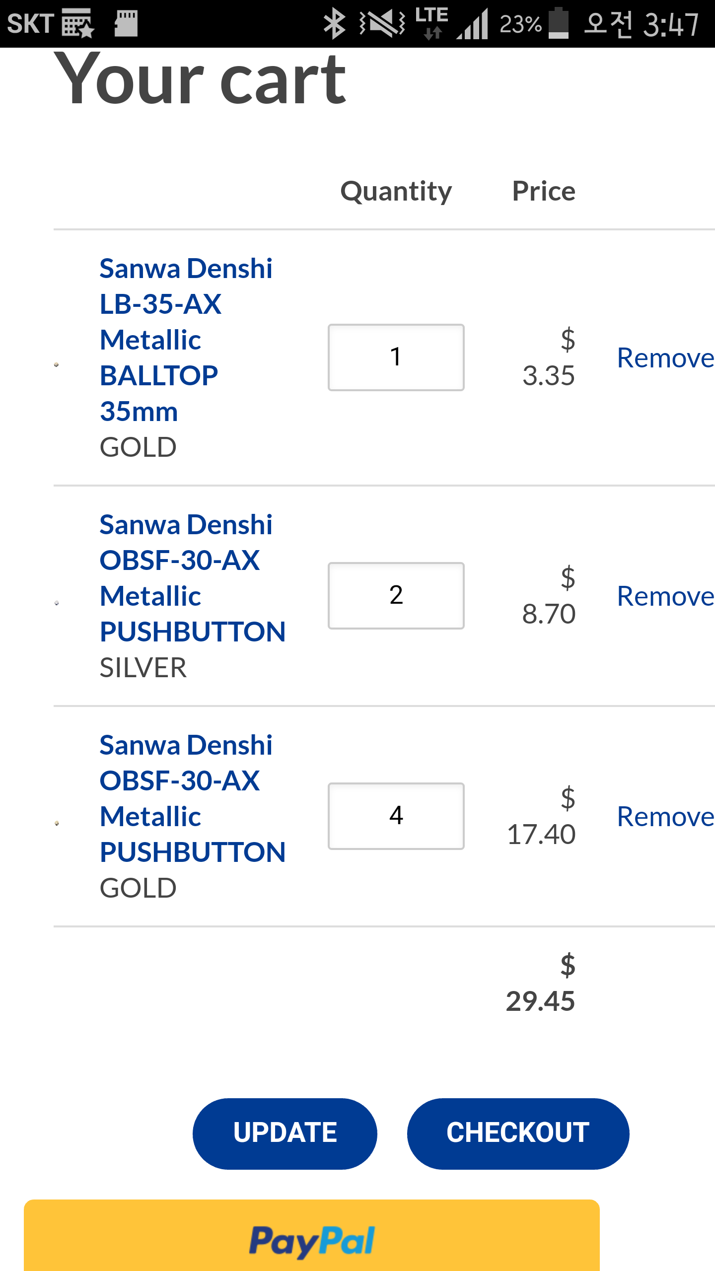Click the UPDATE cart button

pos(285,1133)
